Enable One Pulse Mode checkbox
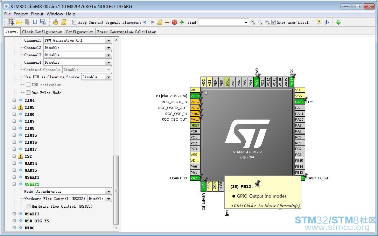Image resolution: width=378 pixels, height=236 pixels. [28, 92]
